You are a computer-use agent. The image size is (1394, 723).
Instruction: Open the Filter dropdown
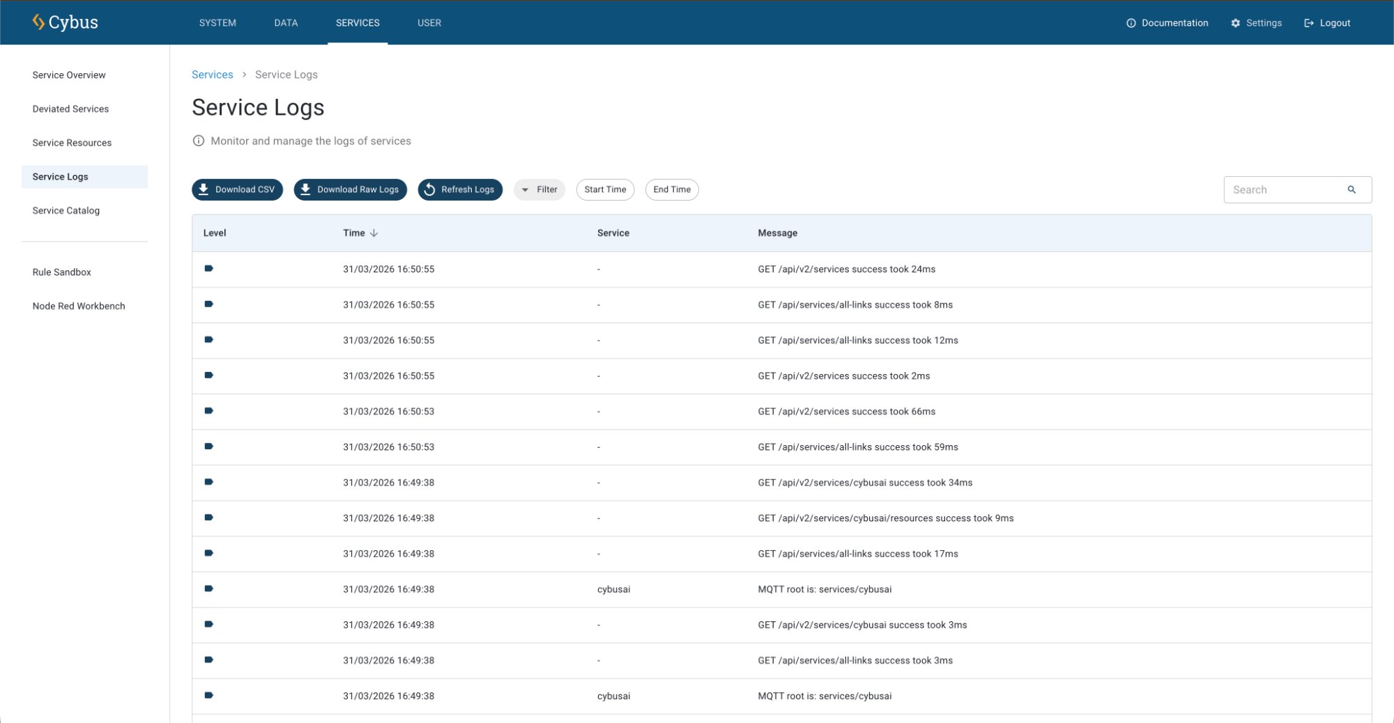tap(539, 189)
